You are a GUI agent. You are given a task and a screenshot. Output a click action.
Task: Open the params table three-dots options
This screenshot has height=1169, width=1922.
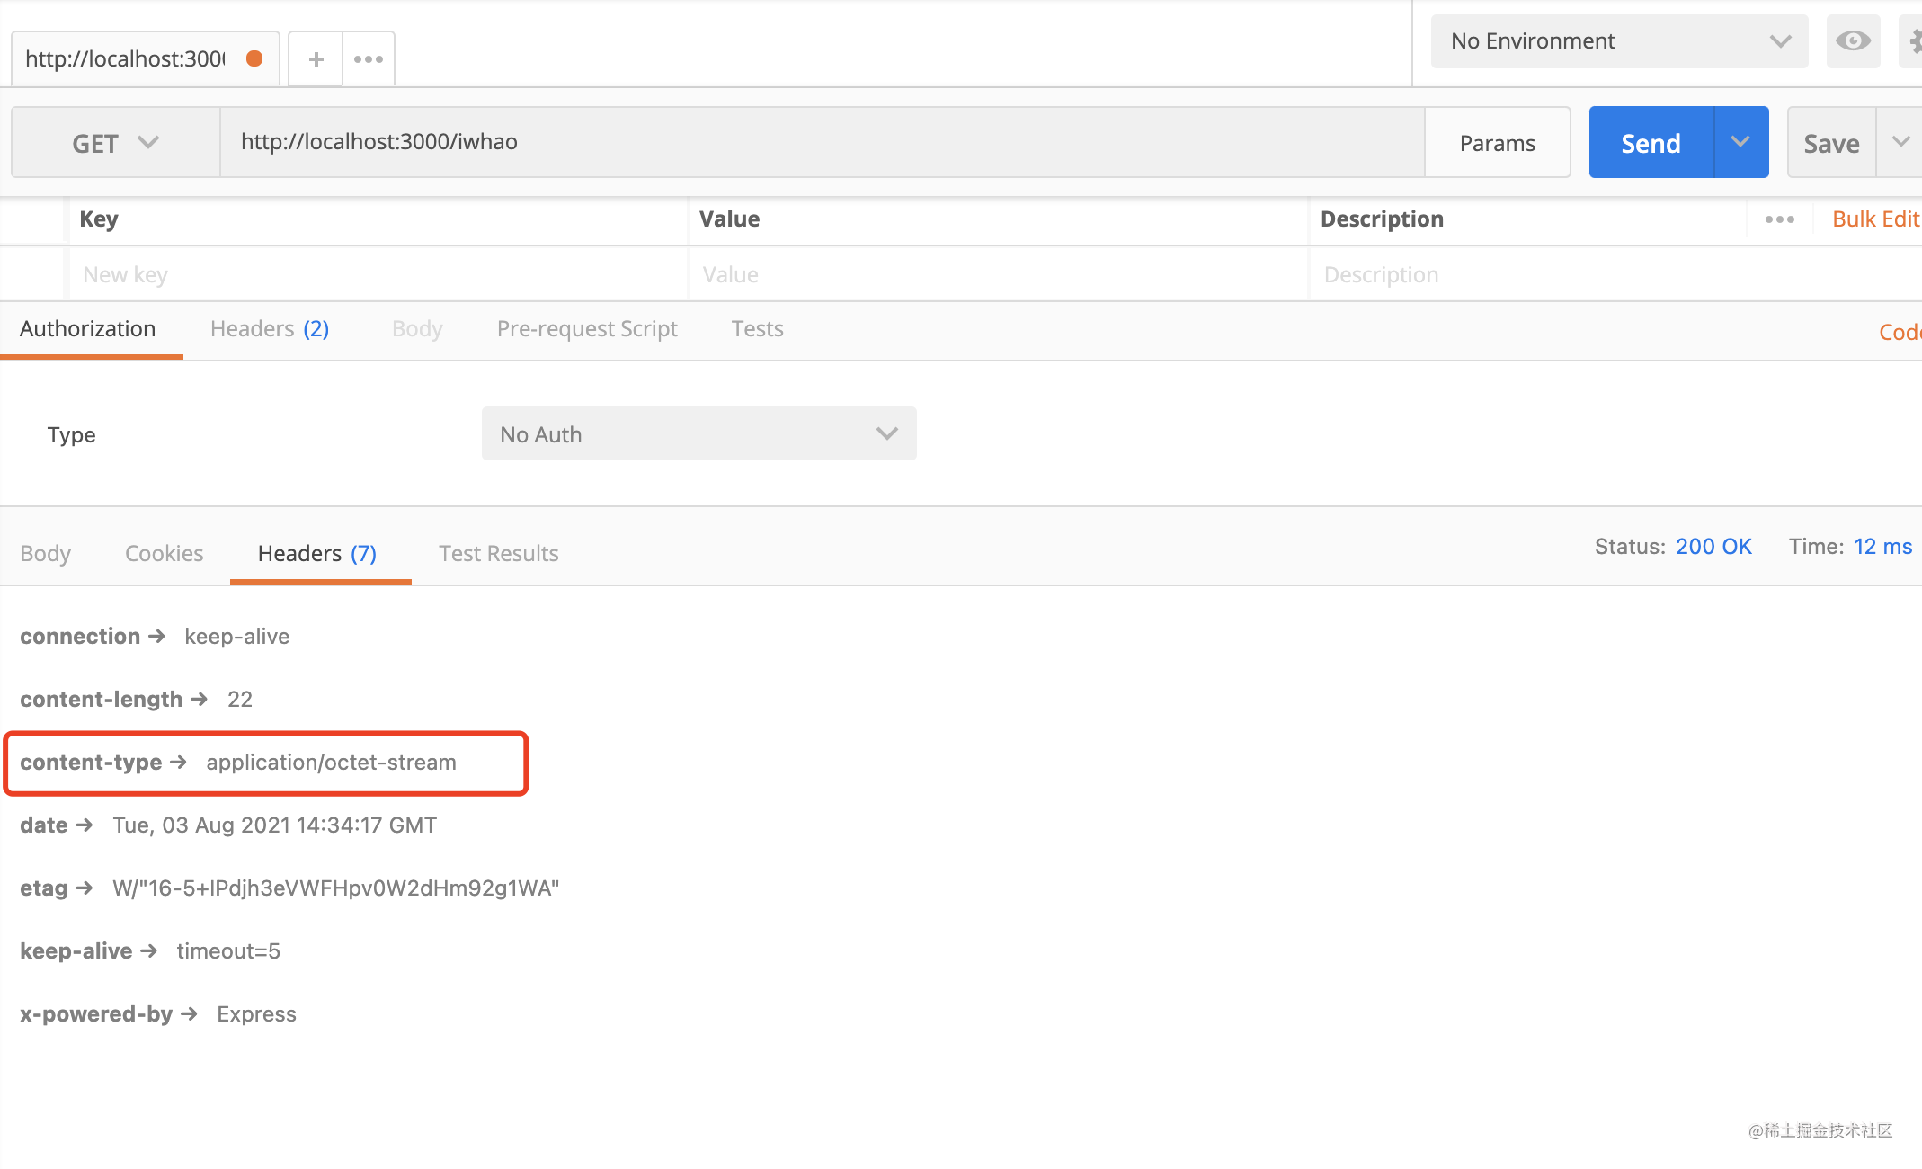1779,219
